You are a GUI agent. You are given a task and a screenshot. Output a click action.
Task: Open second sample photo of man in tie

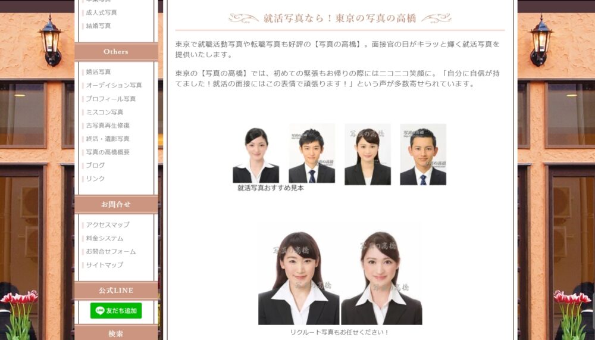[312, 154]
